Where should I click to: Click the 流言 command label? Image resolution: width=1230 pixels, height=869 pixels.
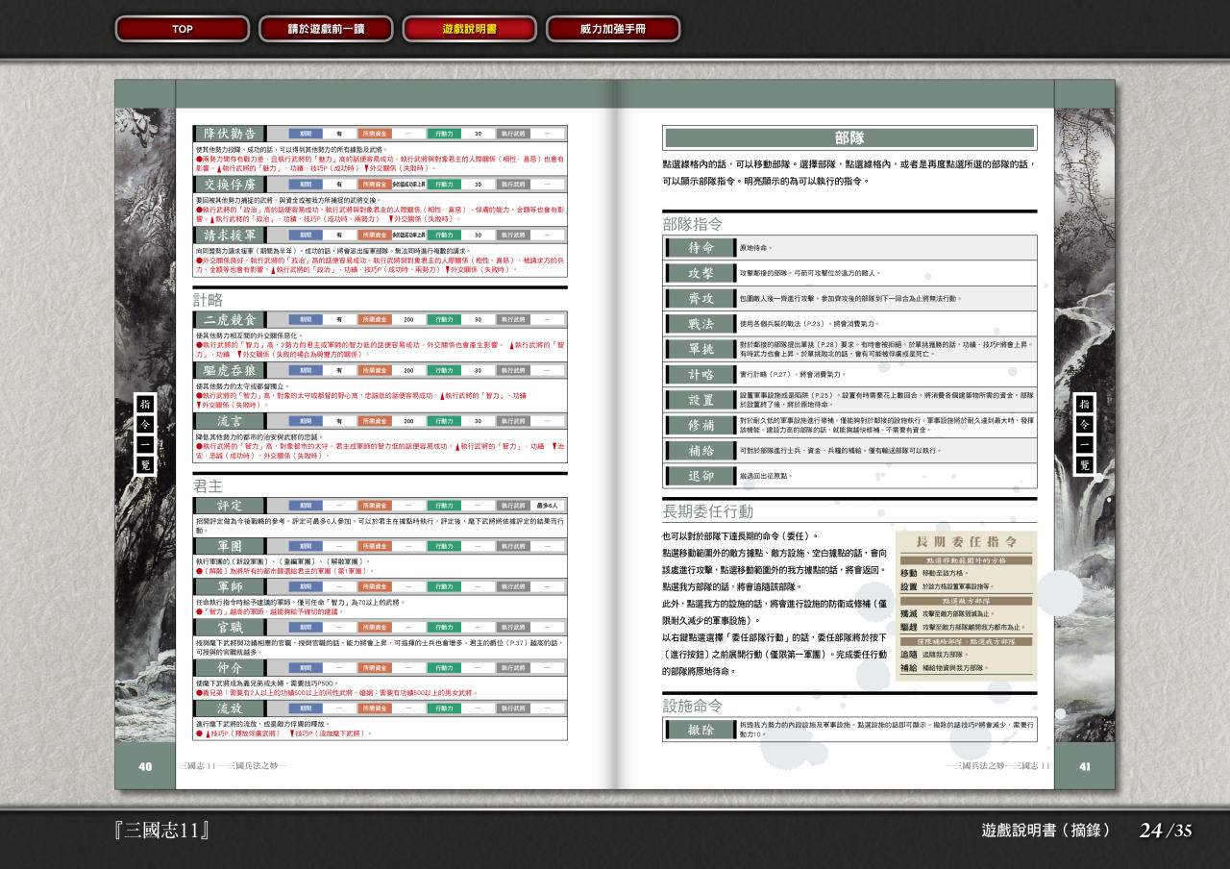tap(231, 420)
